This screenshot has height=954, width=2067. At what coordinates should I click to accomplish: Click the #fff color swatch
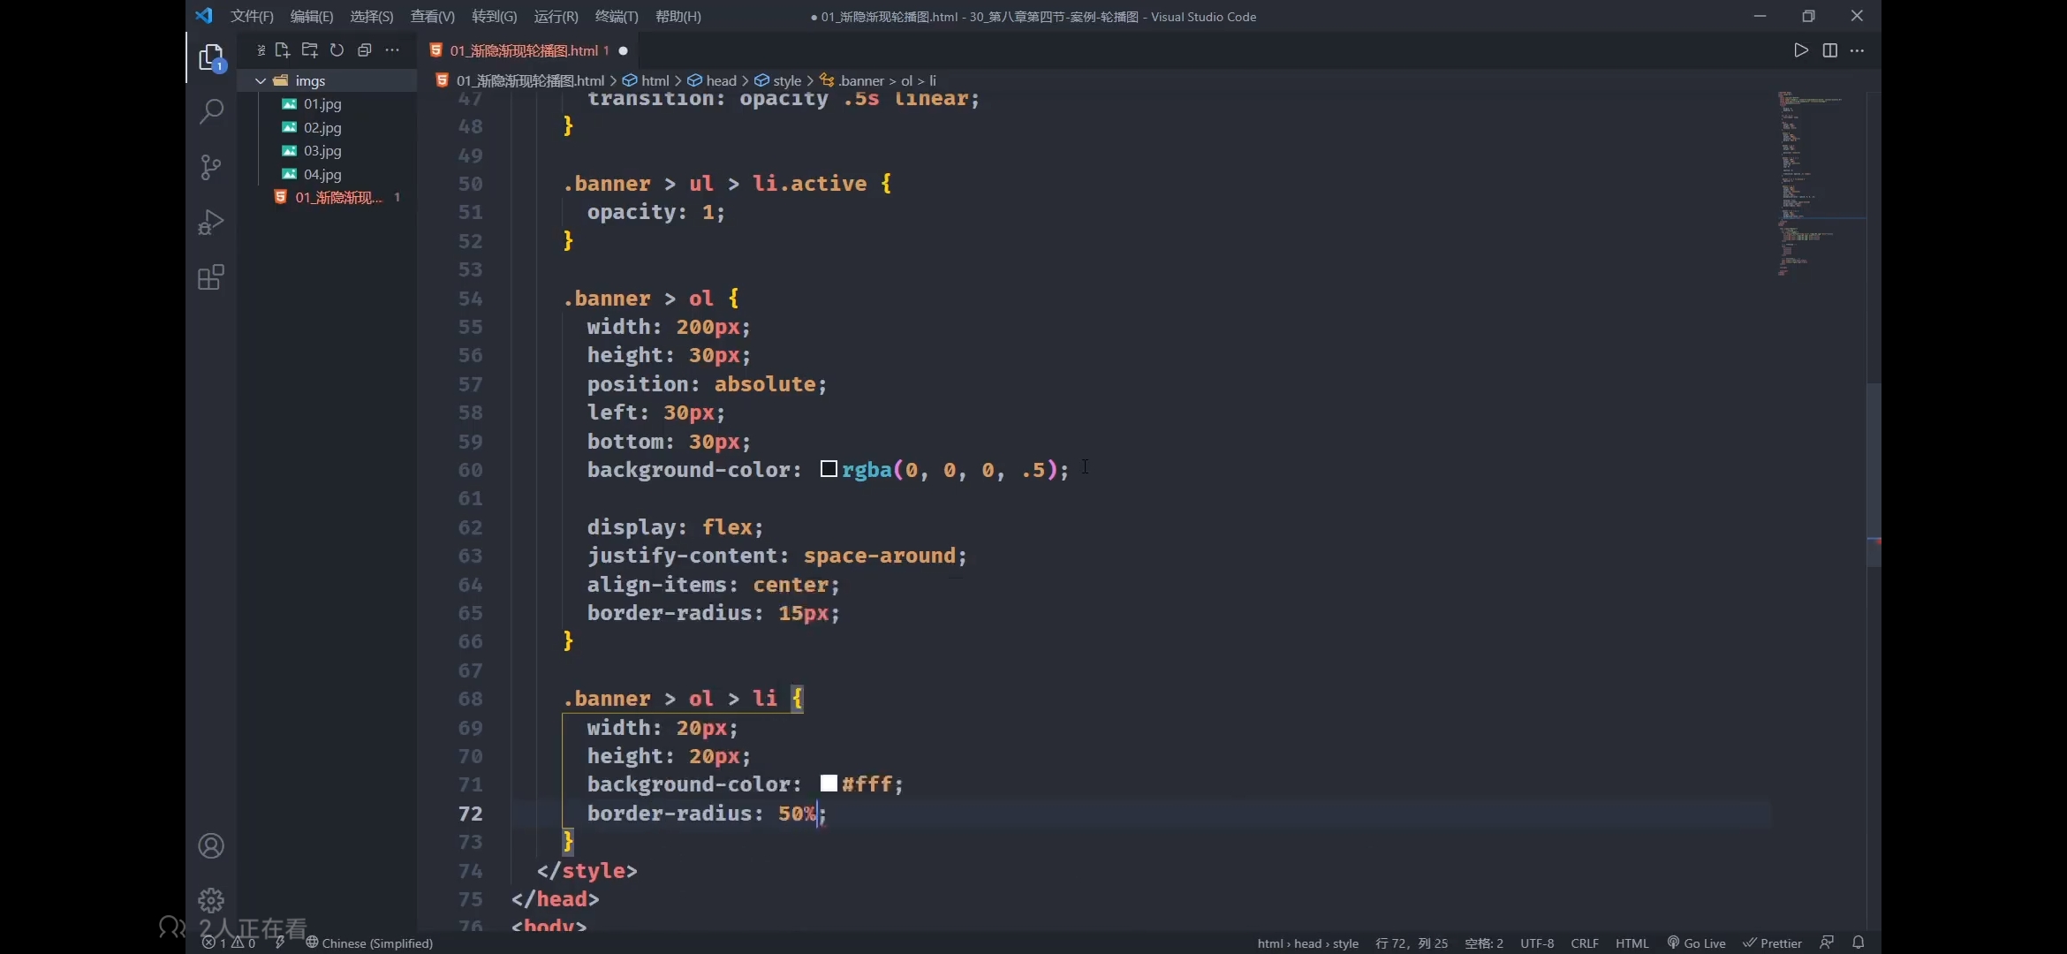click(x=829, y=784)
